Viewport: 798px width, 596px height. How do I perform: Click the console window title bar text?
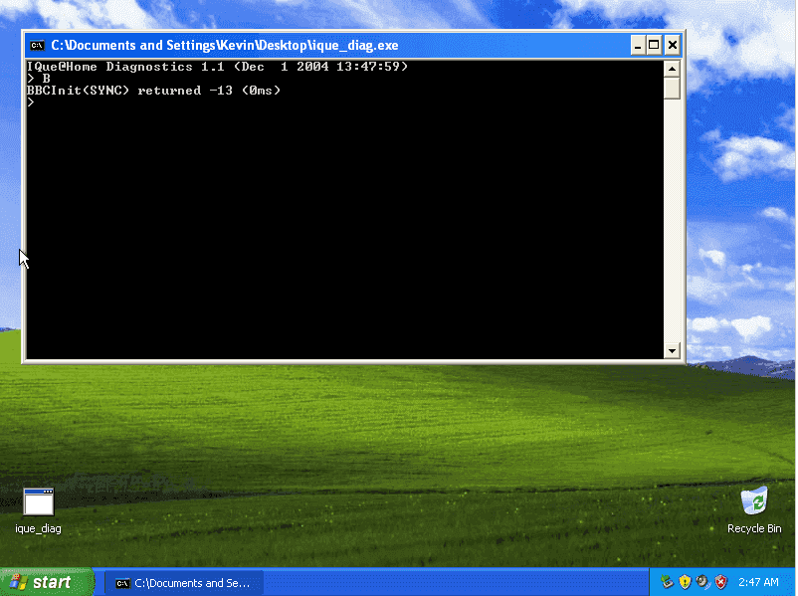(225, 46)
